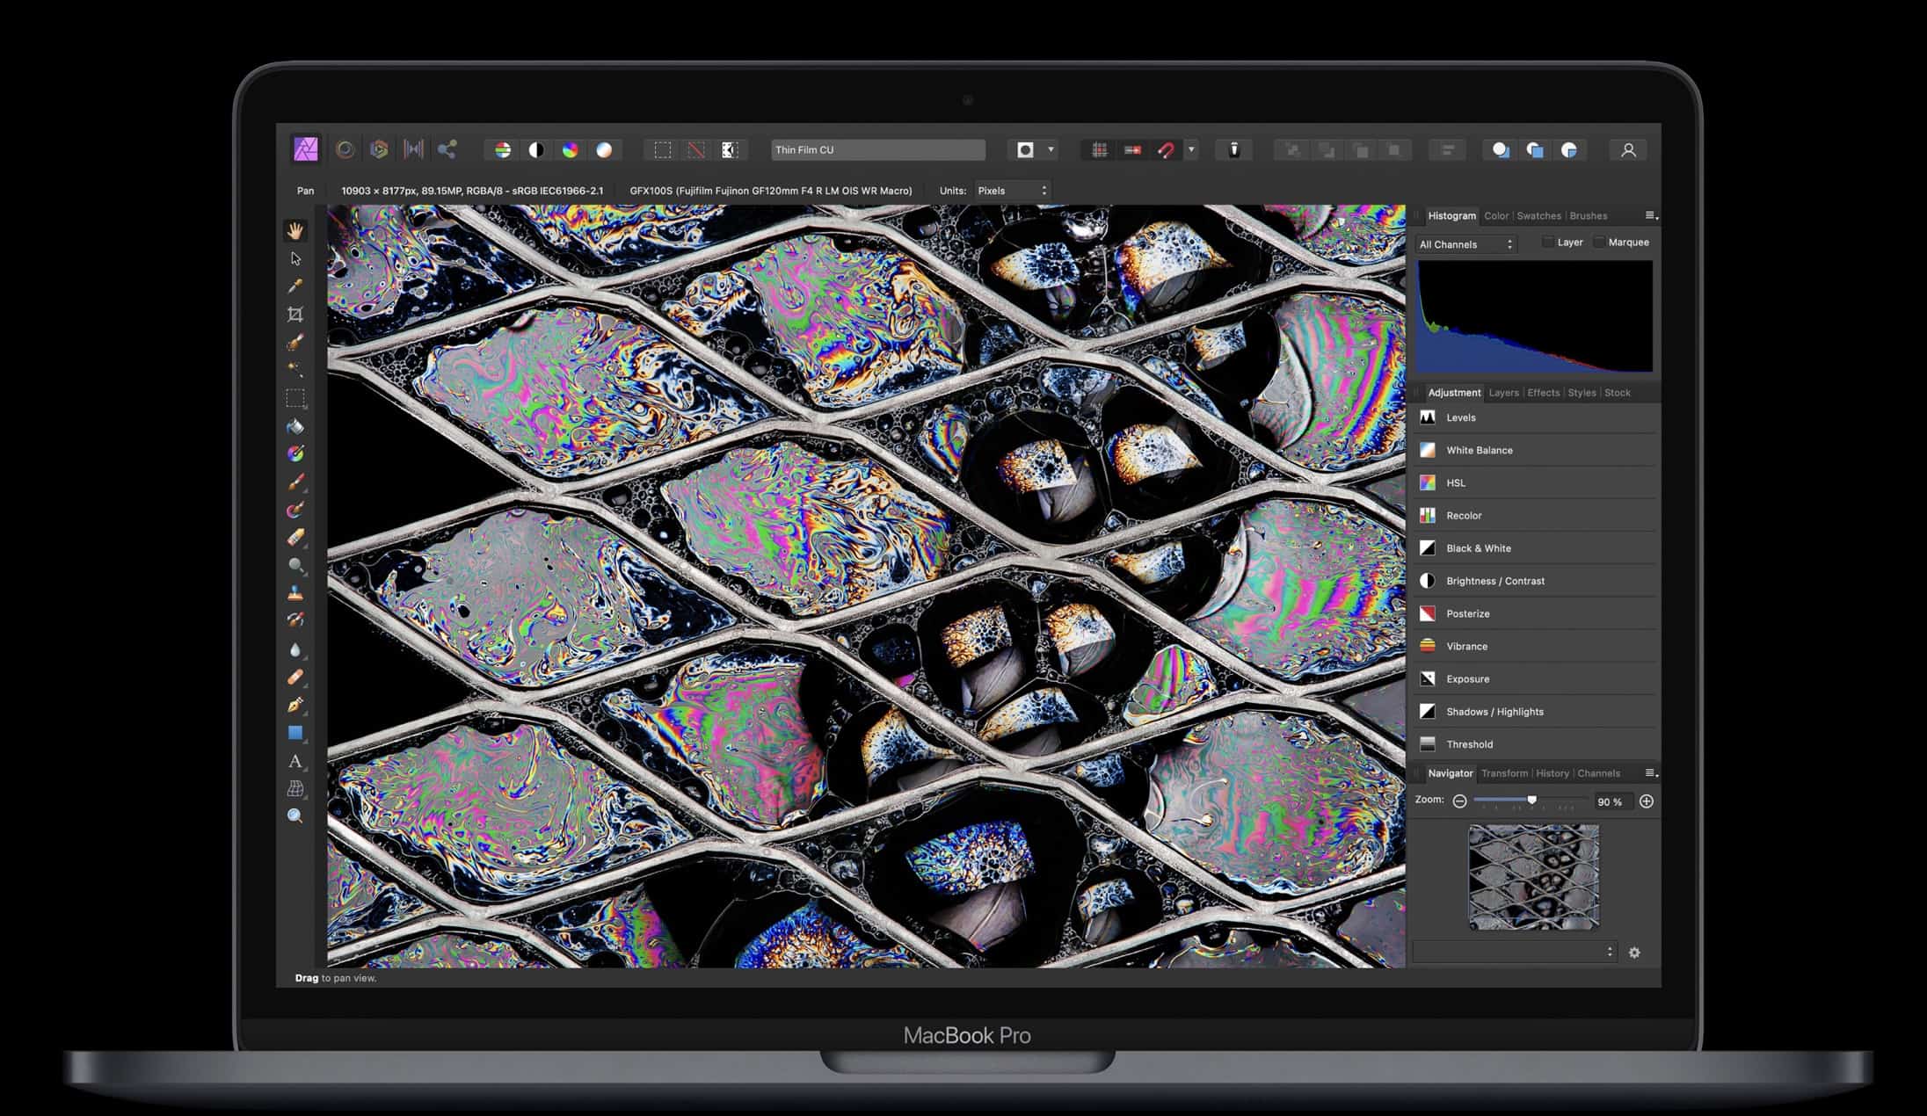1927x1116 pixels.
Task: Switch to the Photo Persona
Action: (x=306, y=149)
